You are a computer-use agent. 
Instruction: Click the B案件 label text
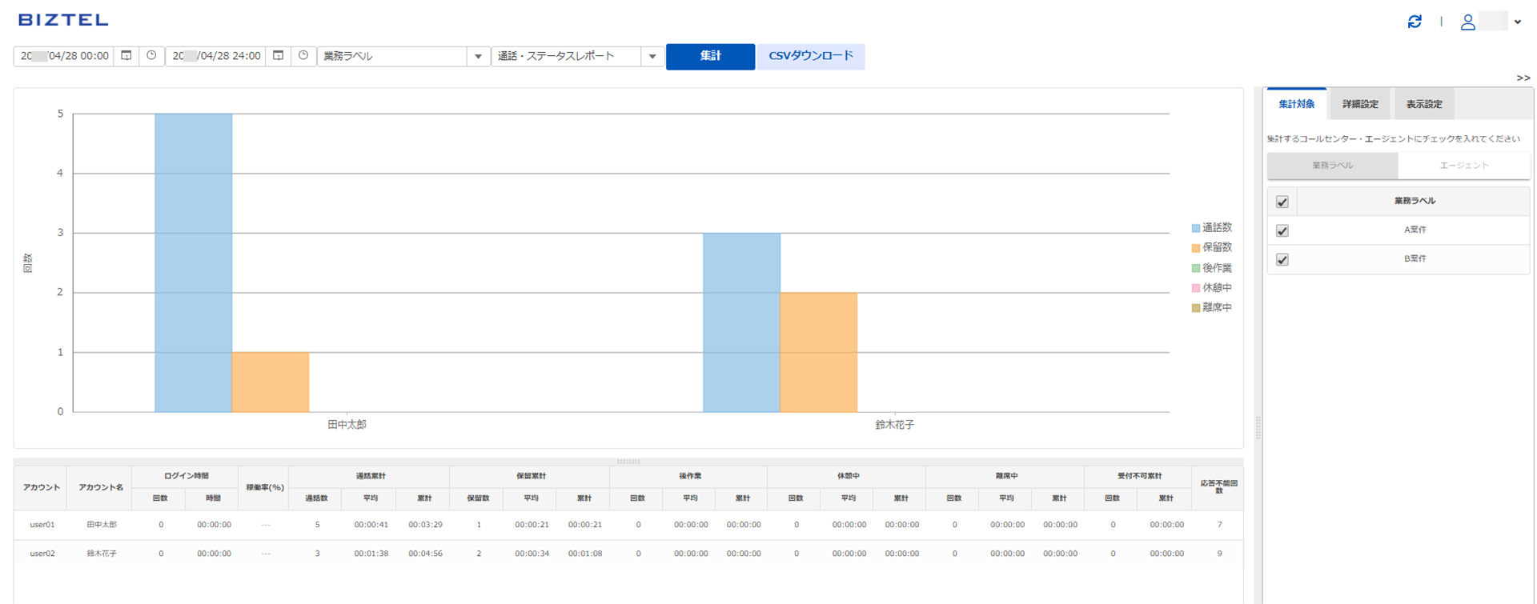(1415, 258)
